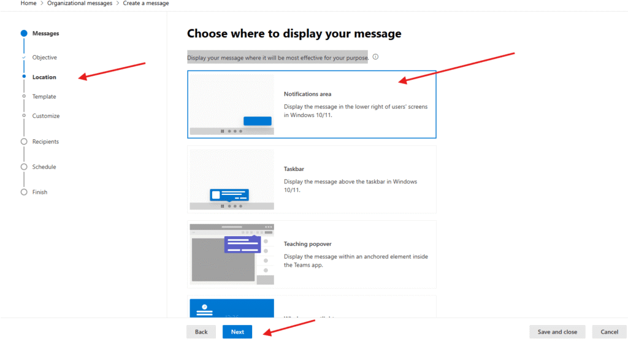628x344 pixels.
Task: Select the Taskbar preview thumbnail
Action: tap(232, 180)
